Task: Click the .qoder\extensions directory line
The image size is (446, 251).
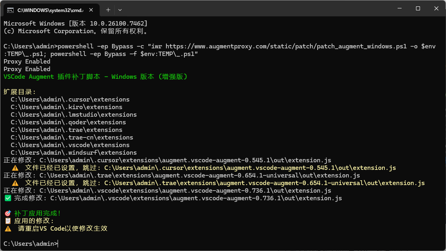Action: click(x=68, y=122)
